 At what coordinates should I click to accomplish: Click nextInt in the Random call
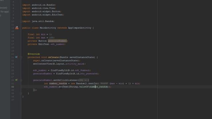pyautogui.click(x=93, y=84)
